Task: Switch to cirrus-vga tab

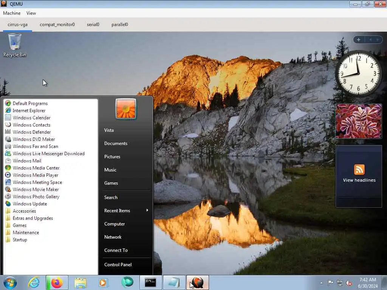Action: pyautogui.click(x=17, y=25)
